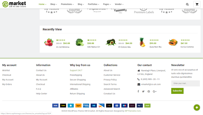
Task: Open the strawberry product thumbnail
Action: (x=49, y=42)
